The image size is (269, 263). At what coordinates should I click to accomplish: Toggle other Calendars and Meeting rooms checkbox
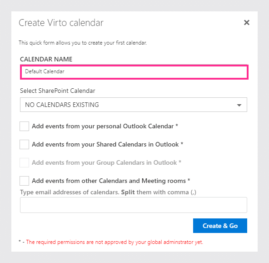click(24, 181)
